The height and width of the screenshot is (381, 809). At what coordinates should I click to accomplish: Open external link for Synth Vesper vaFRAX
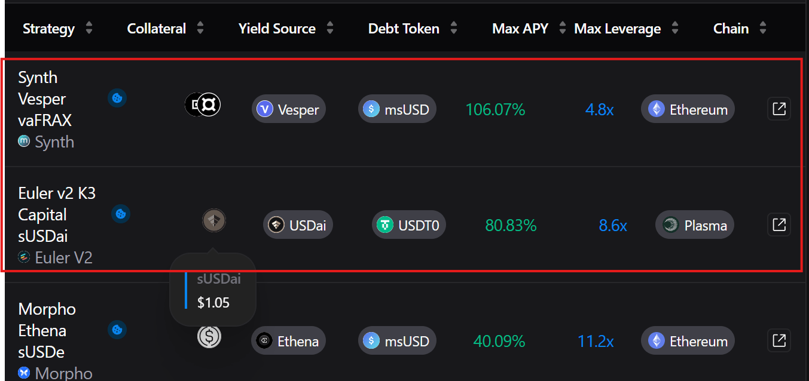[x=779, y=109]
